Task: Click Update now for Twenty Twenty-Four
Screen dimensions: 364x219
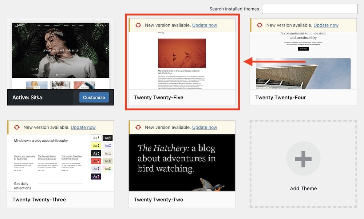Action: click(x=326, y=25)
